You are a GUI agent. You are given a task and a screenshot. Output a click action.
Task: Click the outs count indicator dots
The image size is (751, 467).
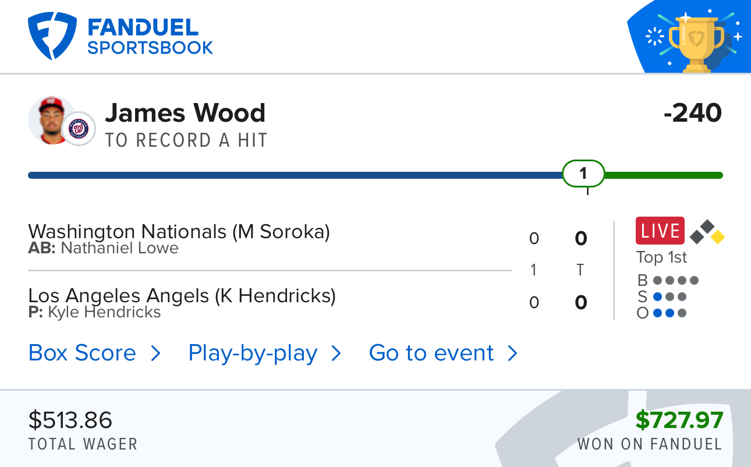tap(669, 313)
